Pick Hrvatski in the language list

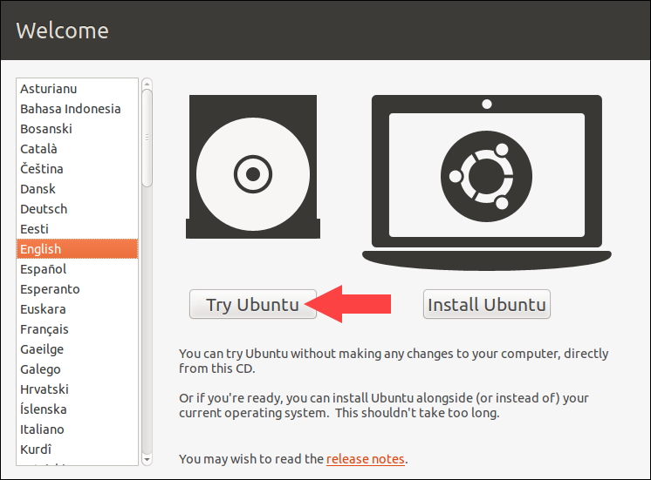[x=77, y=389]
